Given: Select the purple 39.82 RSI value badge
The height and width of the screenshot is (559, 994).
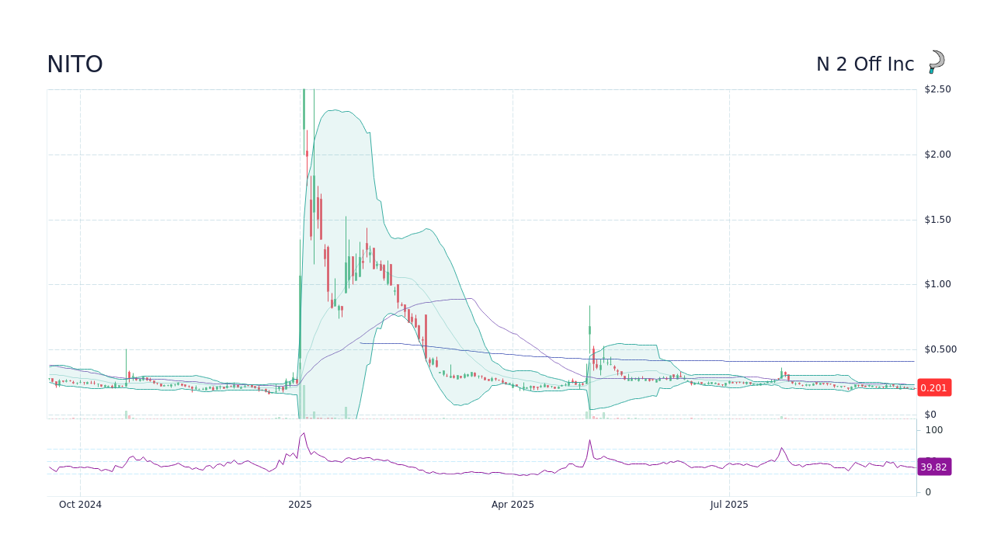Looking at the screenshot, I should [x=934, y=467].
